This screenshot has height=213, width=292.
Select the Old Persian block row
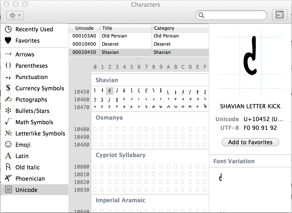tap(139, 36)
